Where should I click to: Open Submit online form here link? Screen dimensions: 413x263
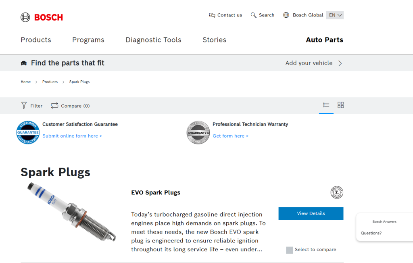pyautogui.click(x=72, y=136)
